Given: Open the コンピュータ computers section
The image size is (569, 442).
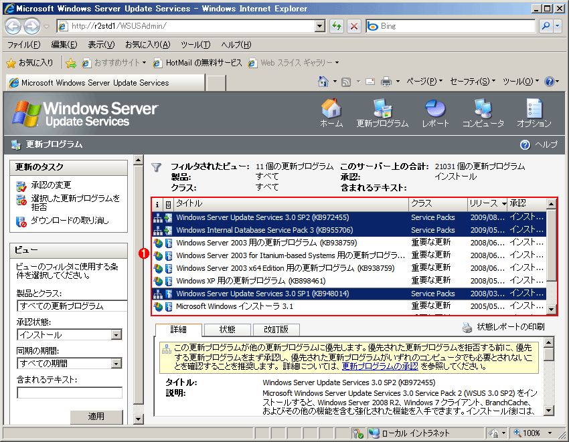Looking at the screenshot, I should tap(483, 113).
